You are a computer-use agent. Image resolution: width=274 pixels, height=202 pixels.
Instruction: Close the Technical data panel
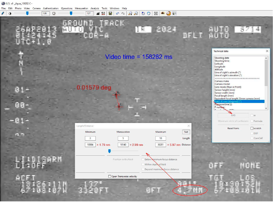(267, 51)
